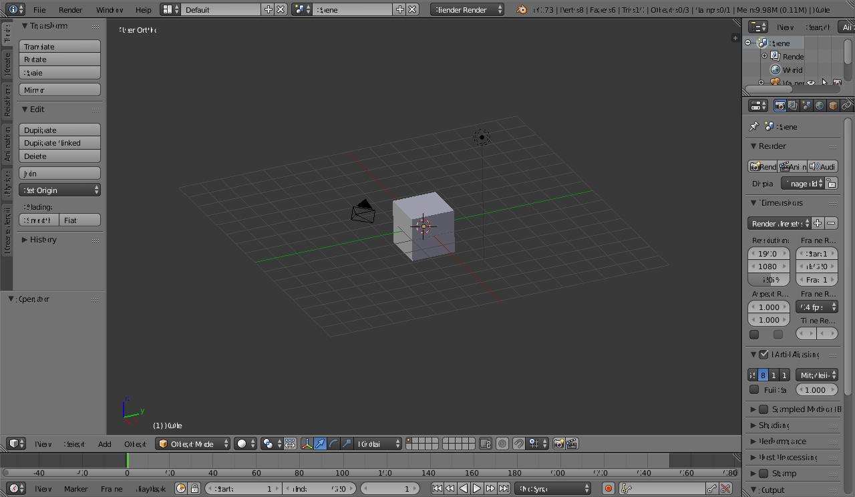
Task: Enable Sampled Motion Blur checkbox
Action: point(763,409)
